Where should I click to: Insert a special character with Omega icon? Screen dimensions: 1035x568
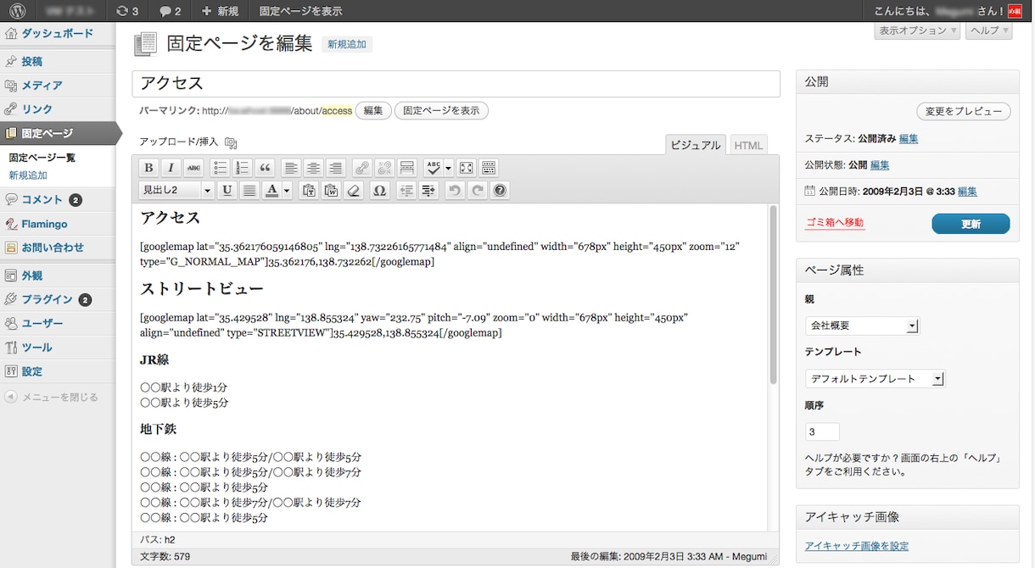tap(380, 191)
